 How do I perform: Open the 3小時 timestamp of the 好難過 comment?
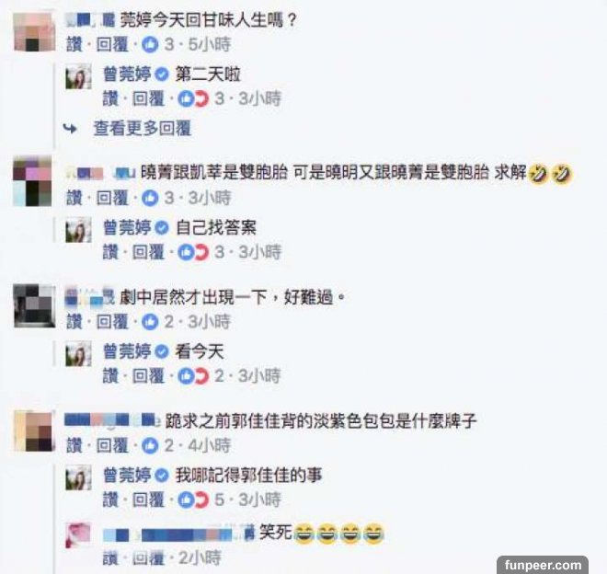210,321
